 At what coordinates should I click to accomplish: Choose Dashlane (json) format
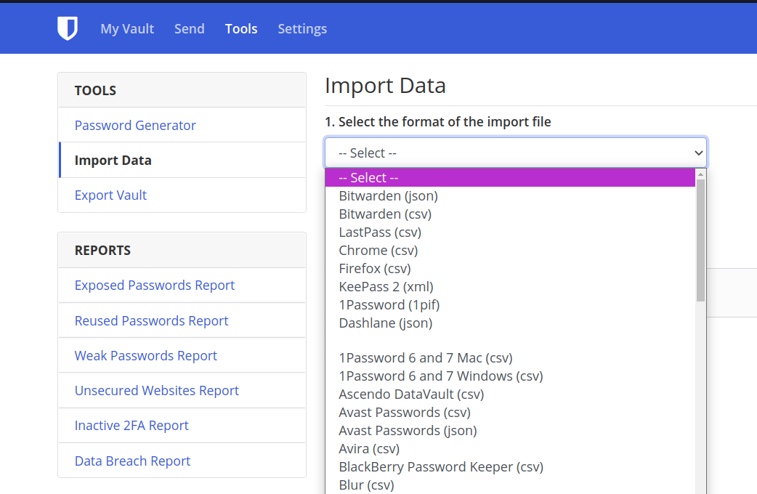pyautogui.click(x=510, y=323)
